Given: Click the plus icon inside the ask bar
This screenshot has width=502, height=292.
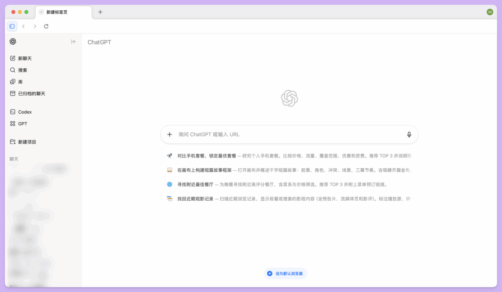Looking at the screenshot, I should click(x=170, y=134).
